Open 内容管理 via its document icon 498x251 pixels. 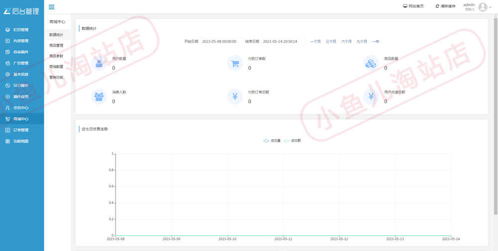click(x=7, y=41)
